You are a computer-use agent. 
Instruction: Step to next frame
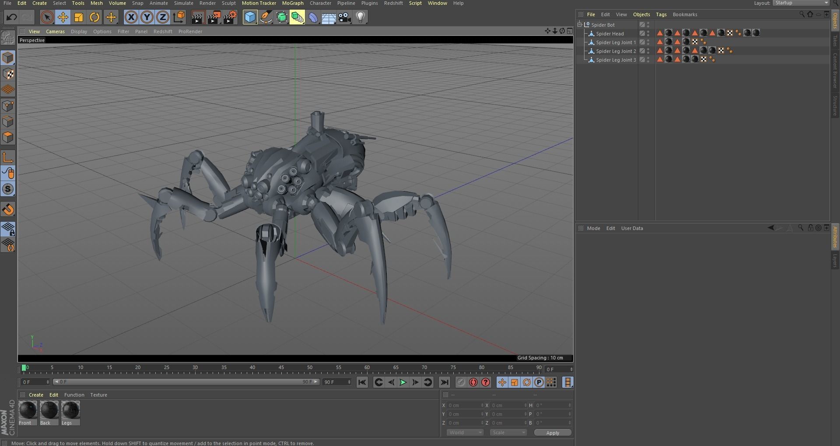pos(415,382)
